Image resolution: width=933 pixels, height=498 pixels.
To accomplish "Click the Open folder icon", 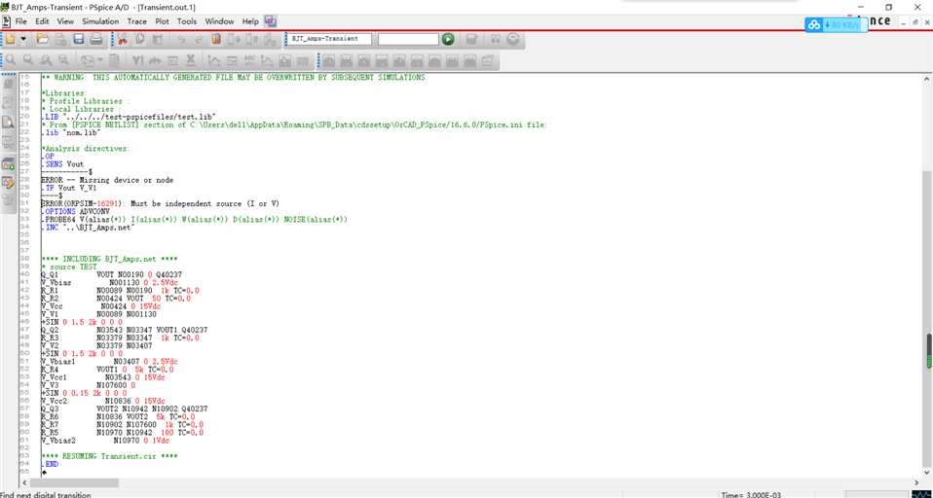I will (x=43, y=39).
